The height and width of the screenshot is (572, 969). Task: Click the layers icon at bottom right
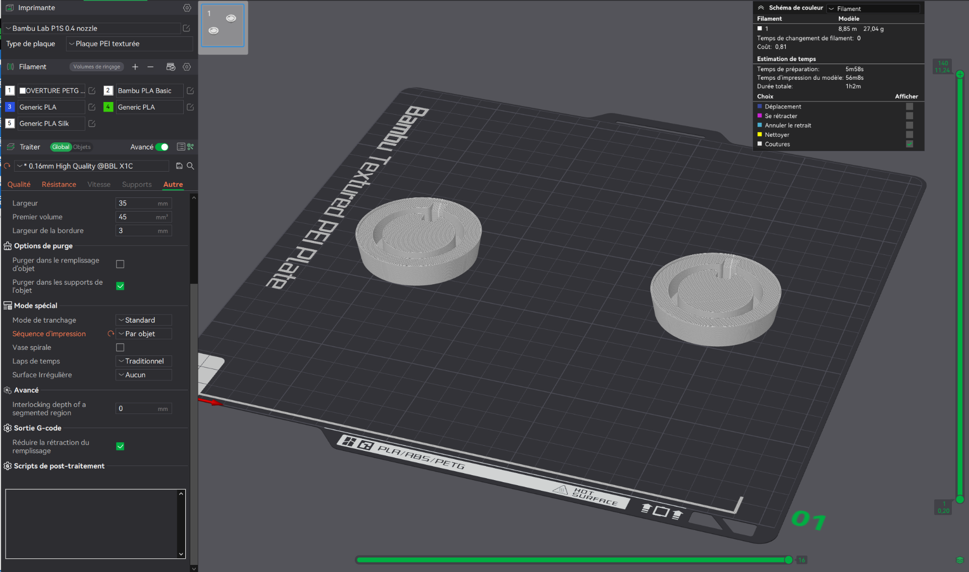point(960,560)
